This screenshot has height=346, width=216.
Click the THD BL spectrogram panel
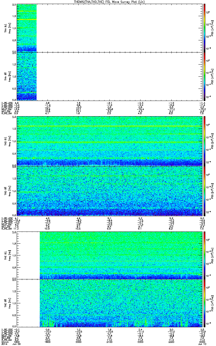click(x=109, y=141)
